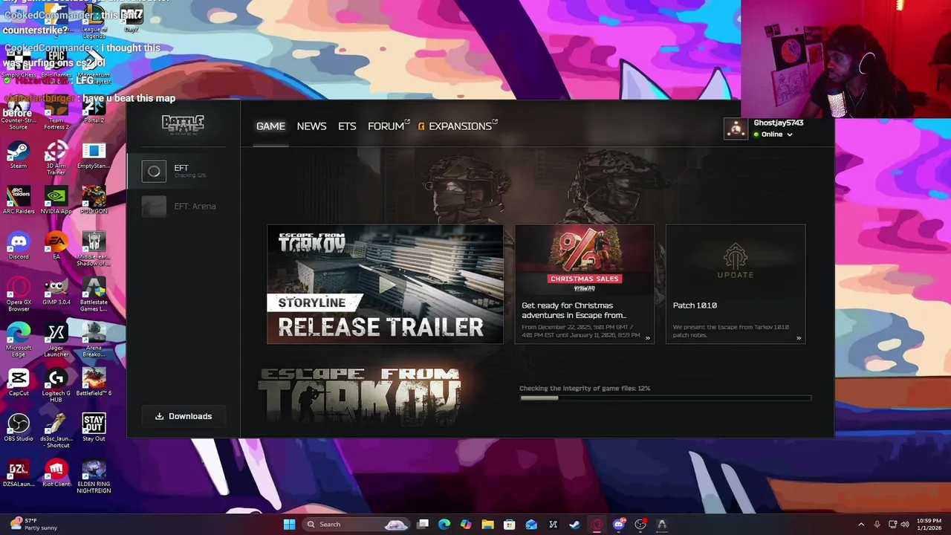Open Team Fortress 2 desktop icon
Screen dimensions: 951x535
[56, 113]
